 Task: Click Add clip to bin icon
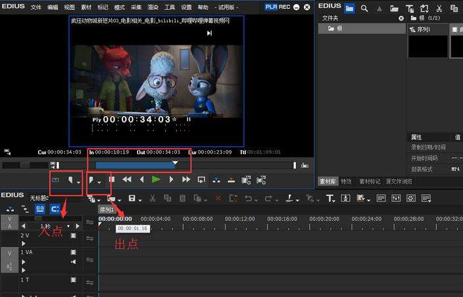pos(246,180)
